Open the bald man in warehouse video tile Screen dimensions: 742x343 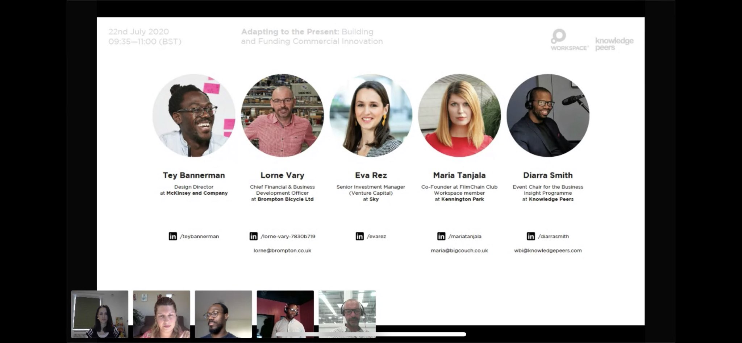(347, 314)
